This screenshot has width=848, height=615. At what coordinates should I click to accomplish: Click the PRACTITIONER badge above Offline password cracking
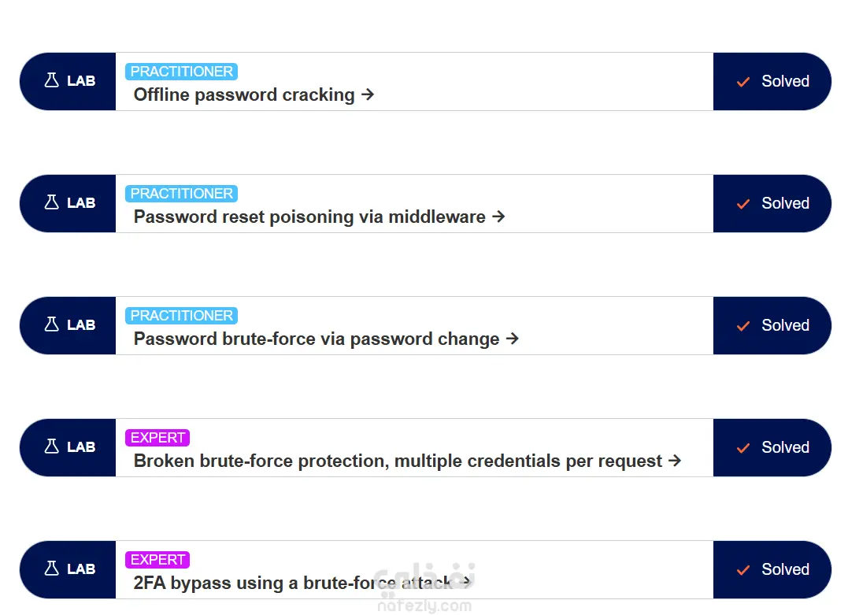click(181, 72)
